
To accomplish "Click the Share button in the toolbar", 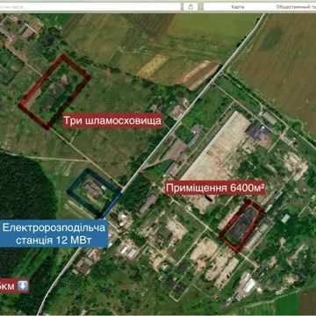I will click(x=190, y=7).
